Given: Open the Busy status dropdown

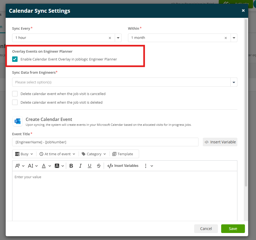Looking at the screenshot, I should [24, 154].
